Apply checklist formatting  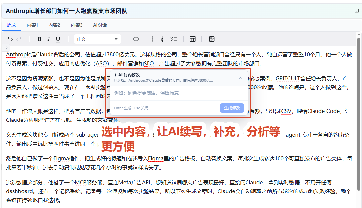pyautogui.click(x=174, y=39)
